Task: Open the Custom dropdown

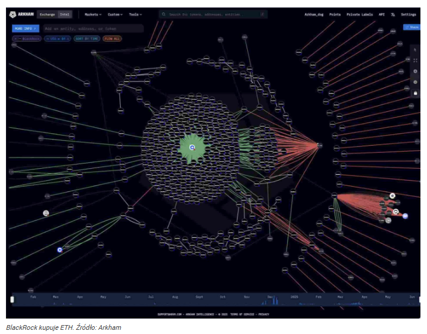Action: point(115,15)
